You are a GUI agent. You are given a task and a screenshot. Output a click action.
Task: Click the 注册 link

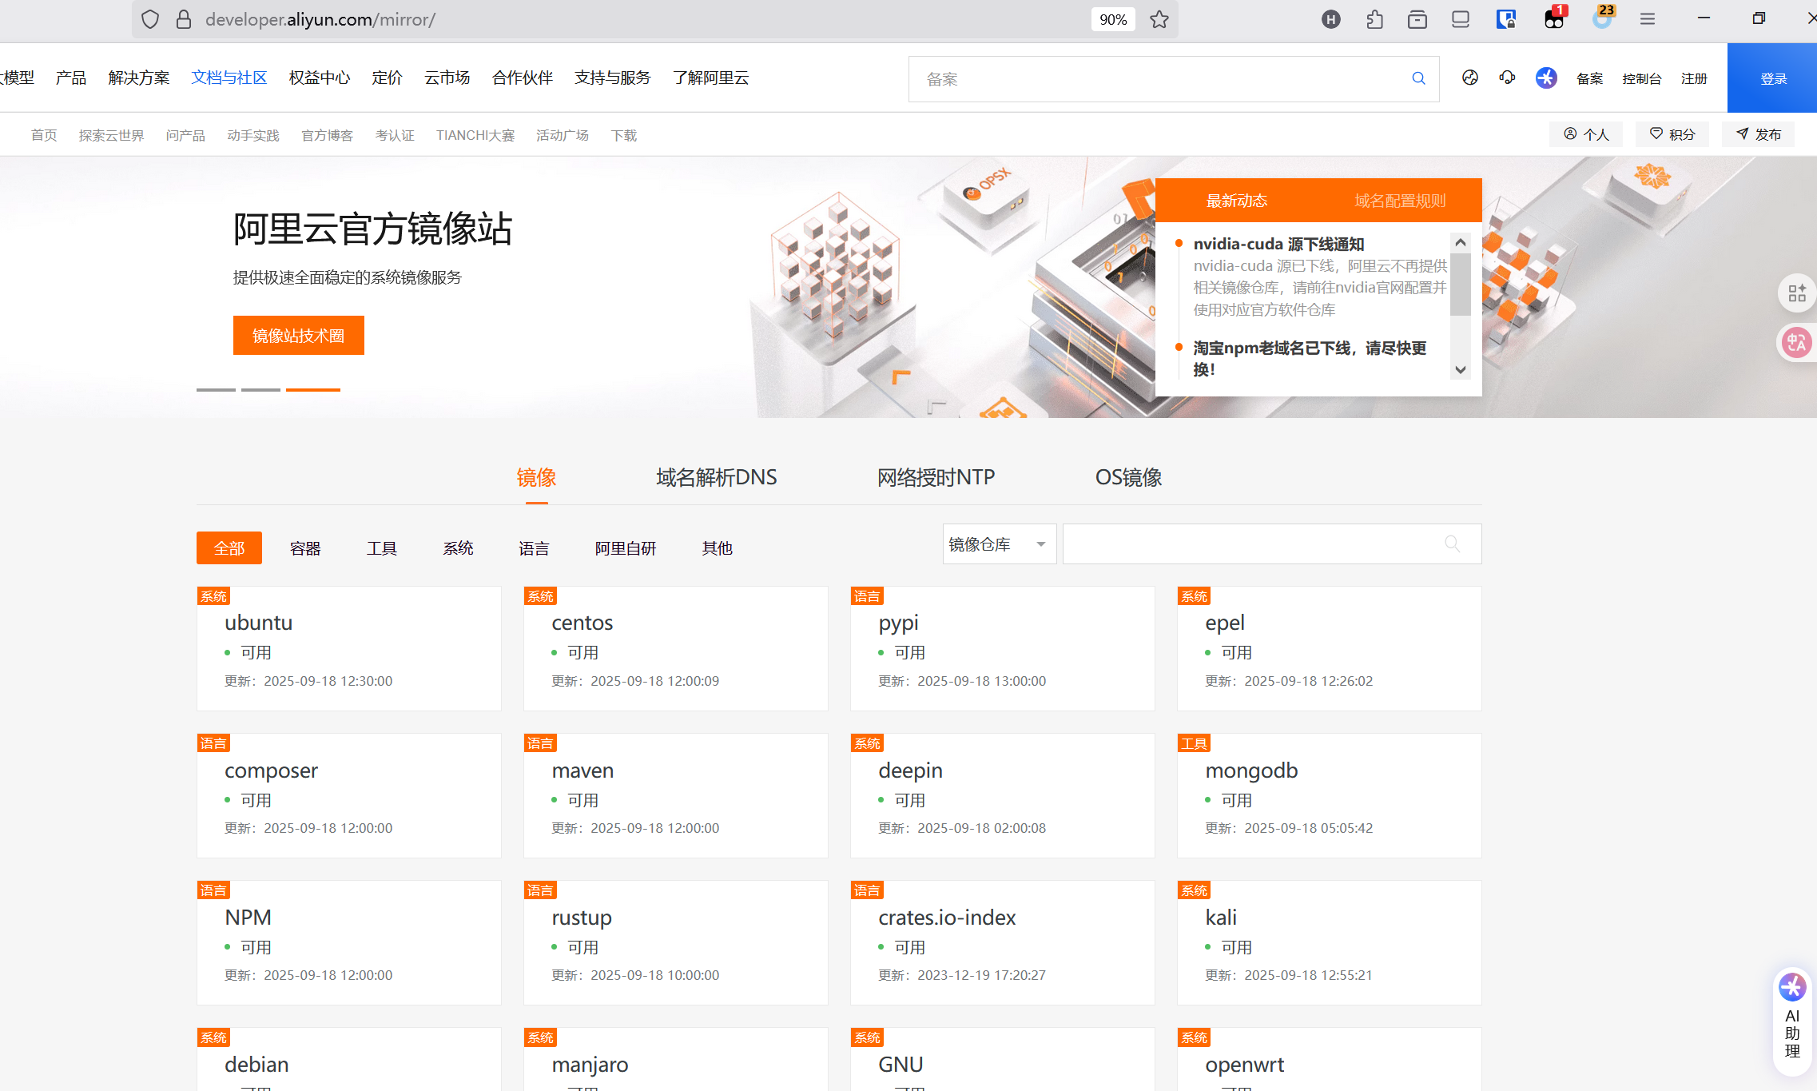[1694, 78]
